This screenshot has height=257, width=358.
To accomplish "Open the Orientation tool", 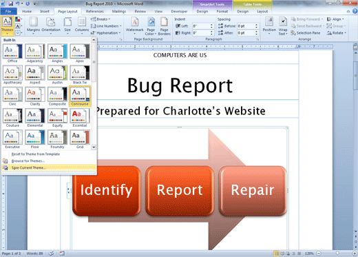I will coord(51,25).
